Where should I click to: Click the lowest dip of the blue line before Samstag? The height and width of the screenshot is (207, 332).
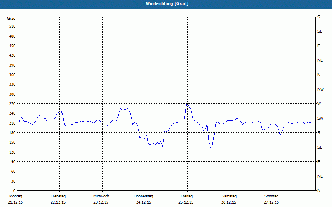coord(211,148)
